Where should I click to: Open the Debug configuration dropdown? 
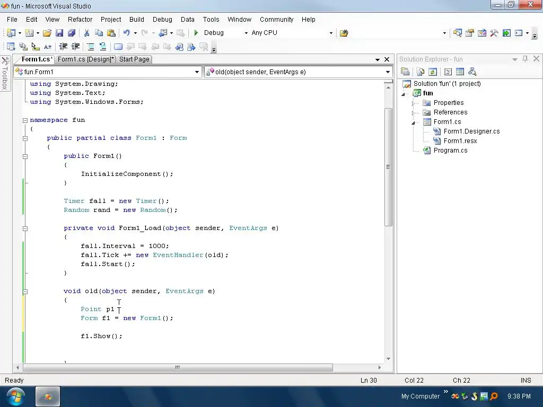(x=246, y=33)
